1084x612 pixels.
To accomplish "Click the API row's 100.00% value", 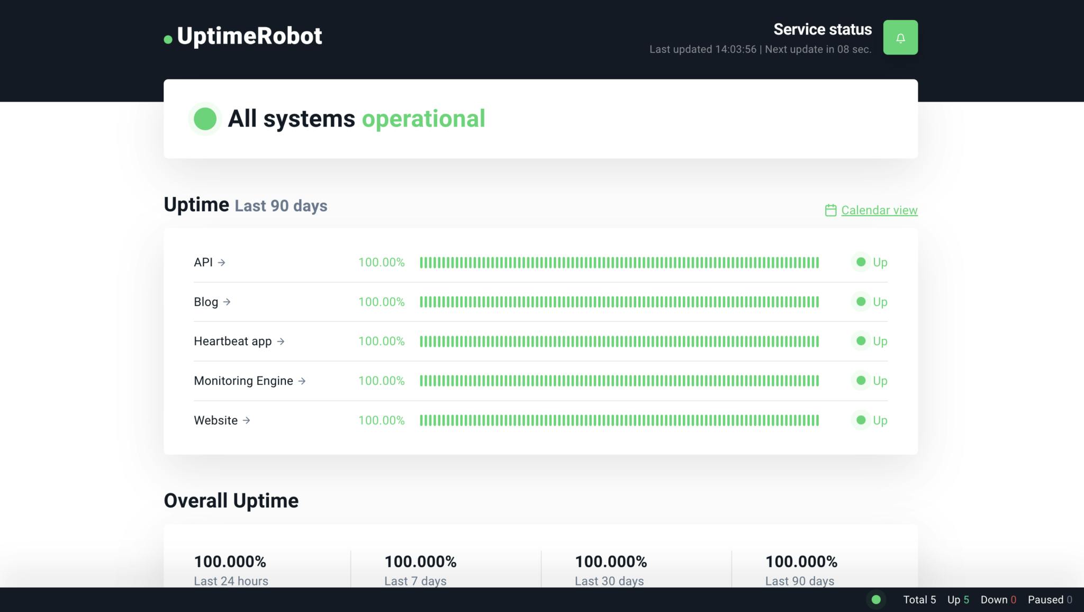I will tap(382, 262).
